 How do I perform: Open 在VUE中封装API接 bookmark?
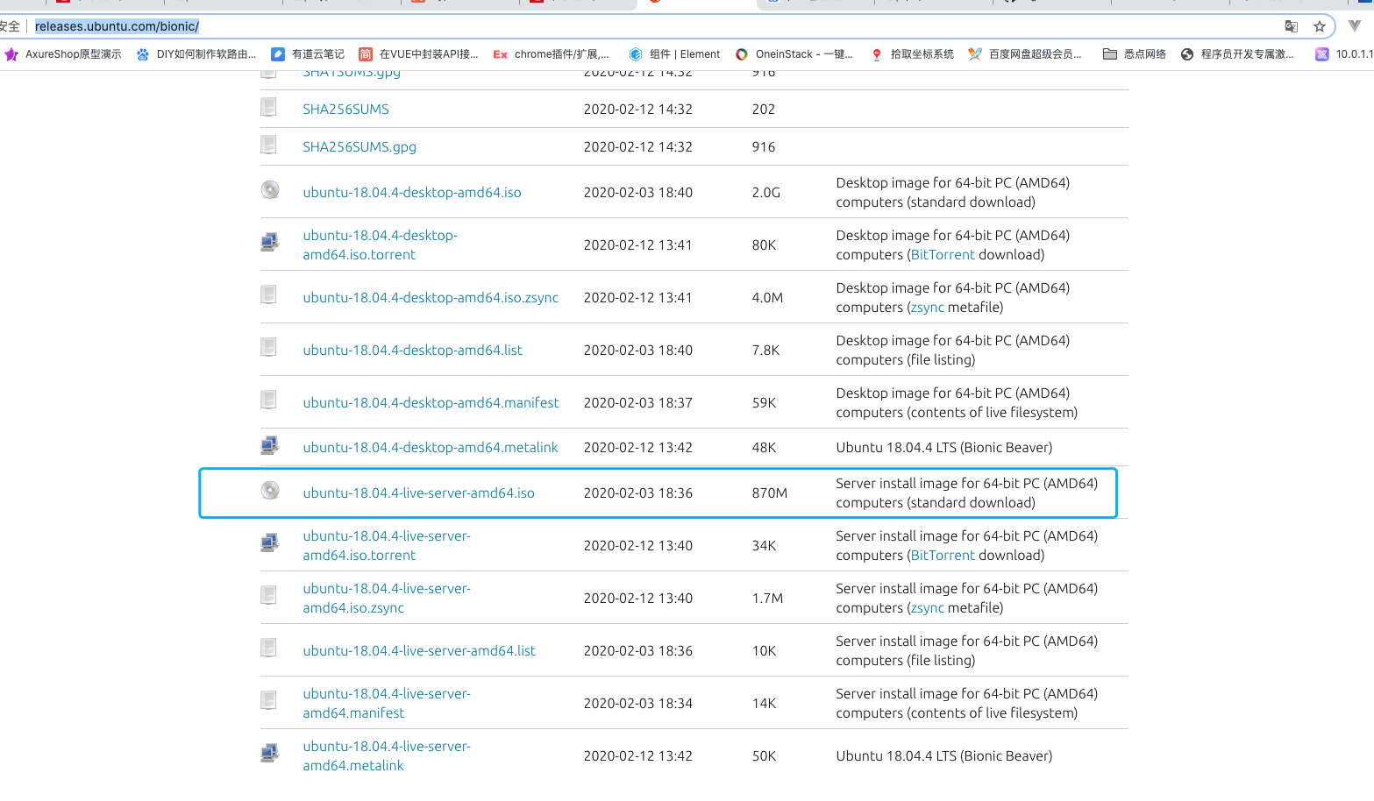(x=418, y=54)
